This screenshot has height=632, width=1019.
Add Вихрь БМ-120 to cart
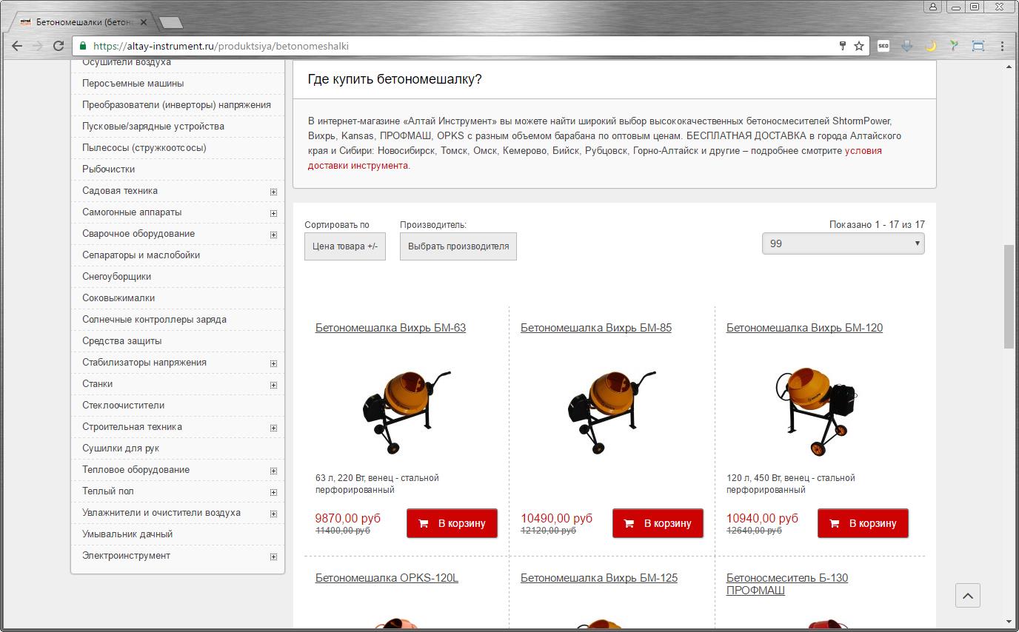tap(863, 523)
